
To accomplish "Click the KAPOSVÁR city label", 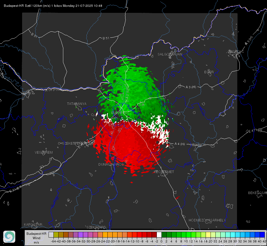I will [x=33, y=224].
